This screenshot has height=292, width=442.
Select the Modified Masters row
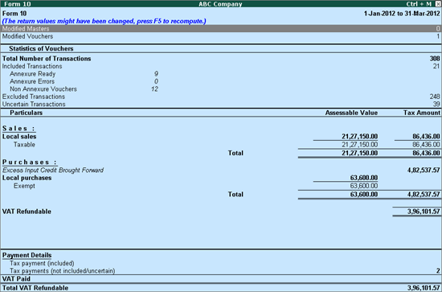pyautogui.click(x=221, y=28)
